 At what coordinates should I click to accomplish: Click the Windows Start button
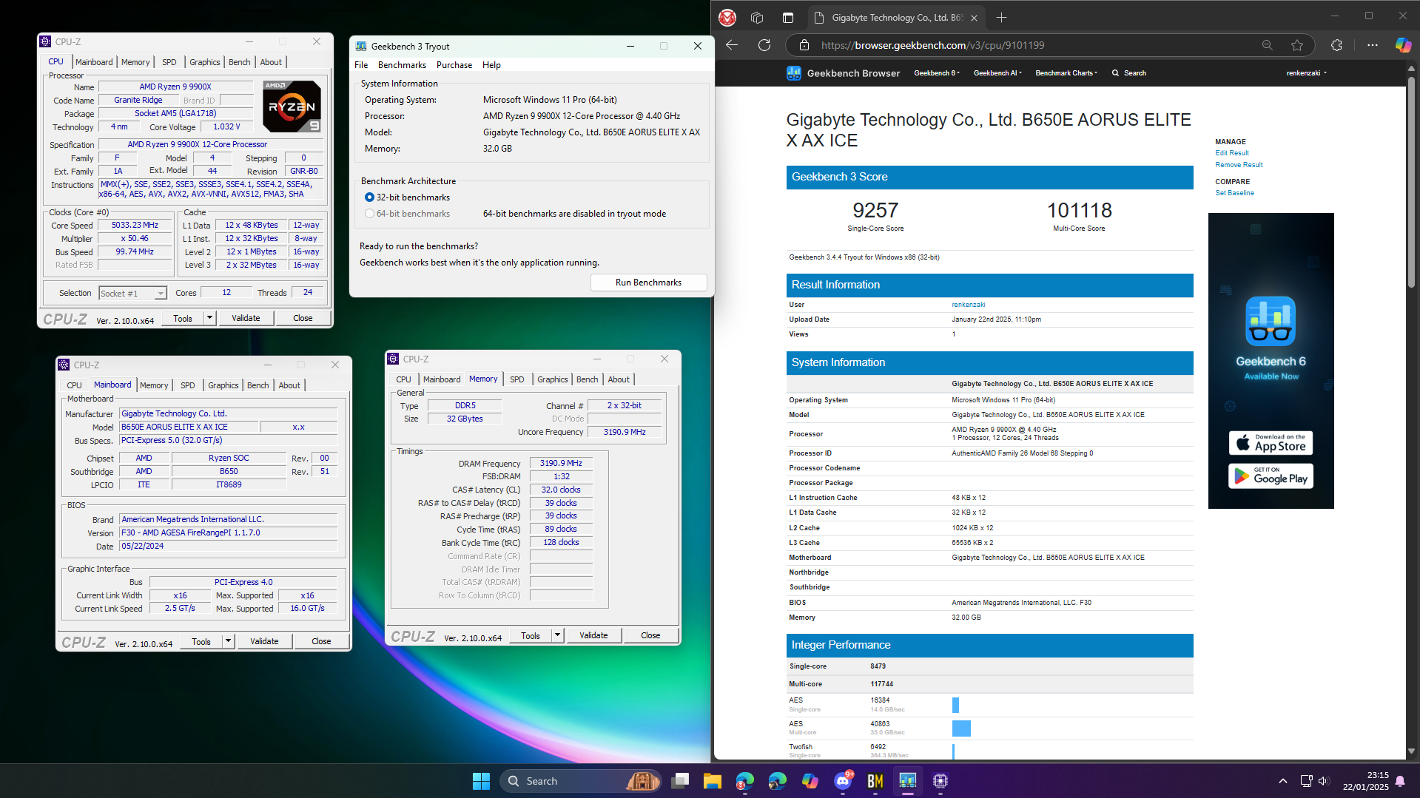click(481, 781)
